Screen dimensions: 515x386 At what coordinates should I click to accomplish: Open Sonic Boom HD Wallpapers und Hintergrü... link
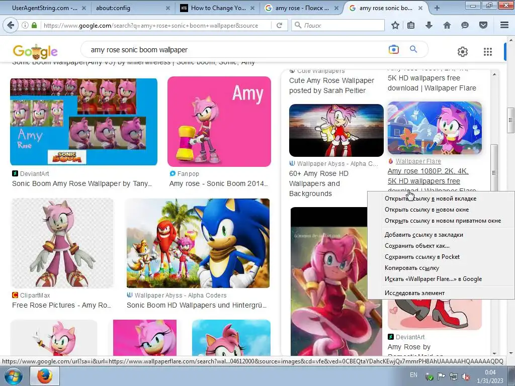point(197,305)
